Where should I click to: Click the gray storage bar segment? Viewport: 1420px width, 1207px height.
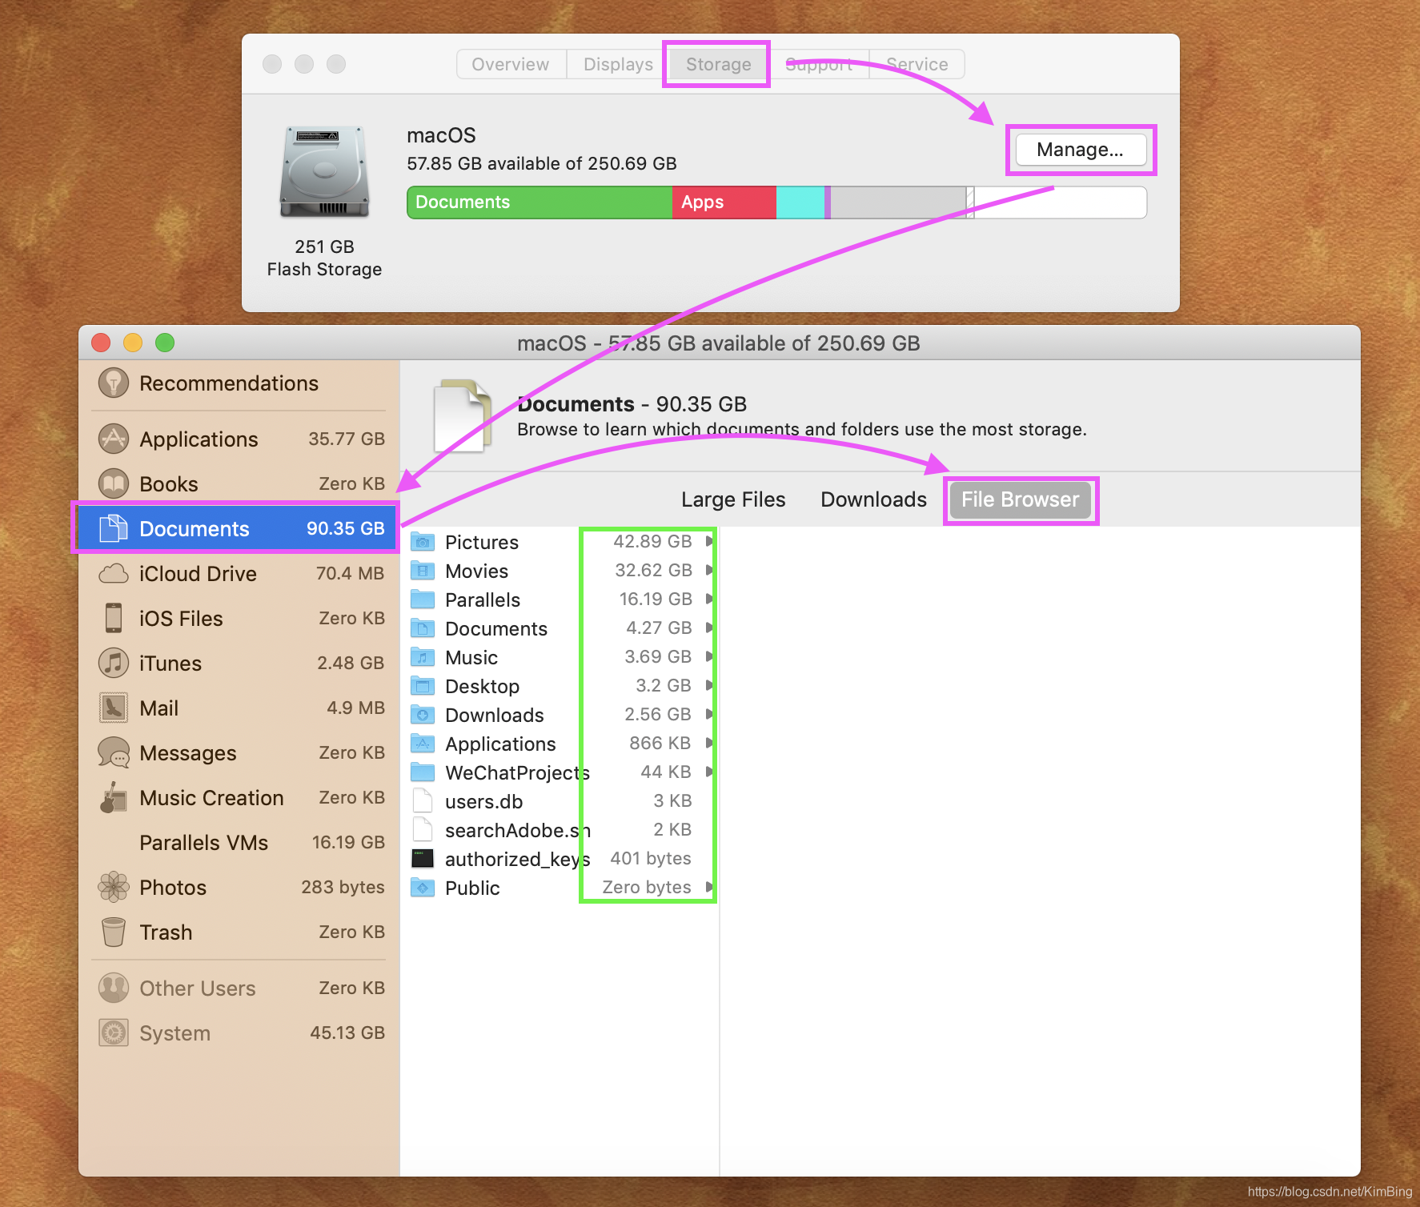click(x=899, y=203)
